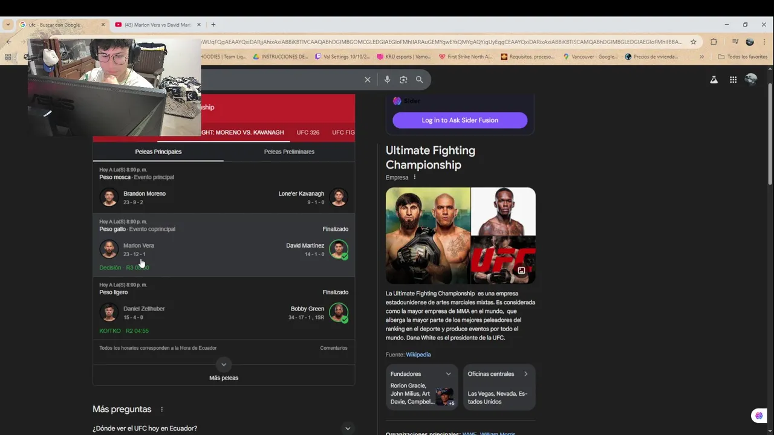Screen dimensions: 774x435
Task: Click the 'Más peleas' label
Action: [224, 378]
